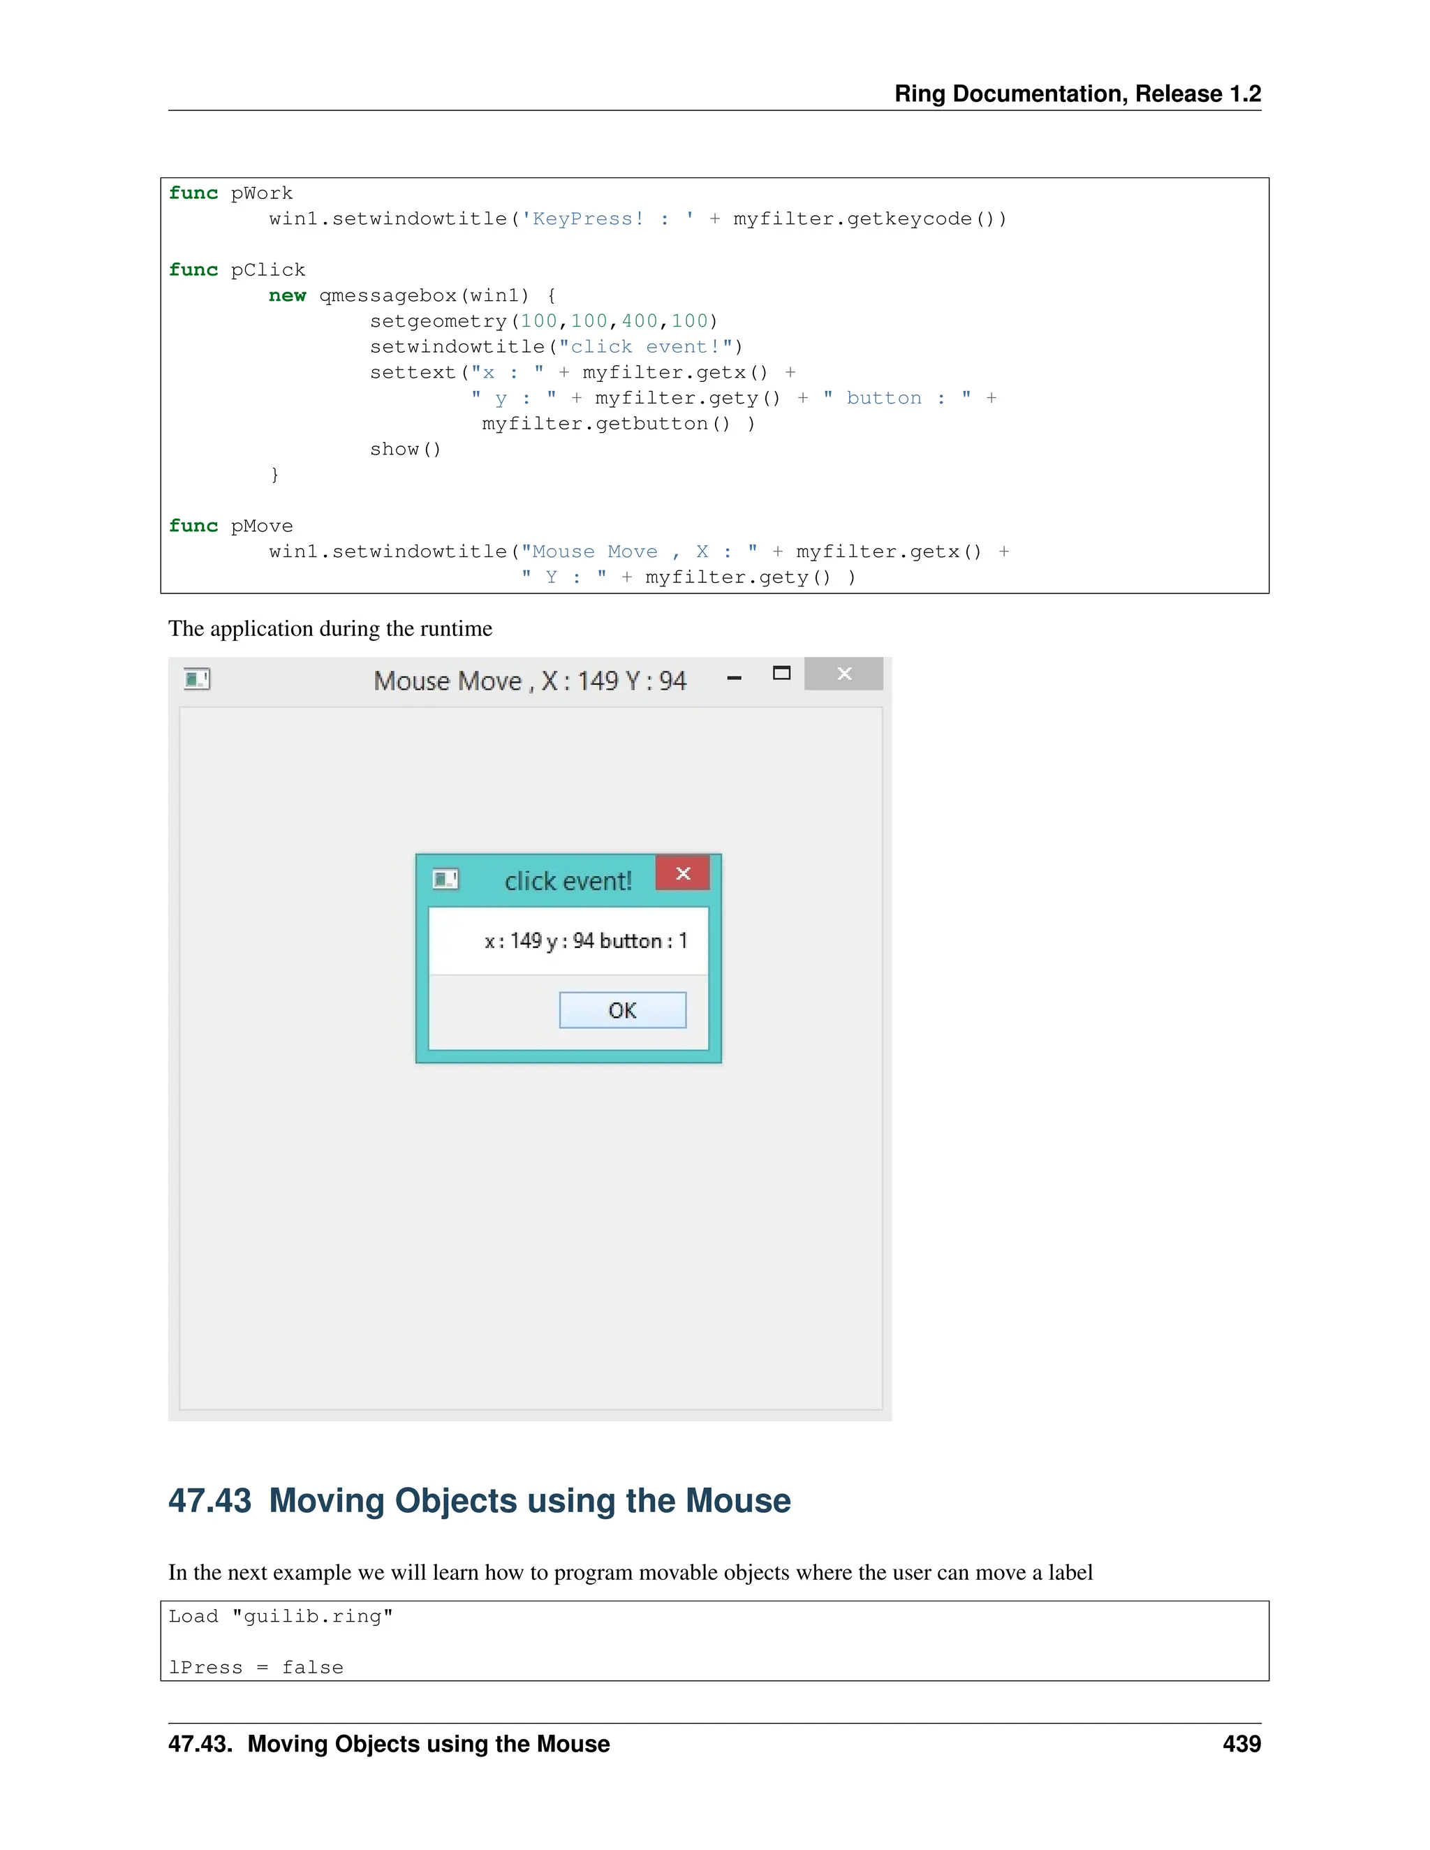Screen dimensions: 1430x1850
Task: Click the main window's top-left app icon
Action: pyautogui.click(x=196, y=679)
